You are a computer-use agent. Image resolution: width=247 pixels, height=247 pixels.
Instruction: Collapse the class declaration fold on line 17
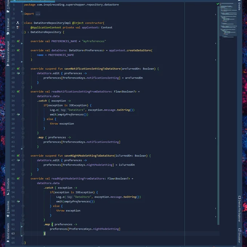(23, 23)
